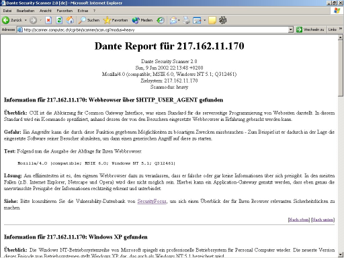Image resolution: width=344 pixels, height=258 pixels.
Task: Click the user agent code line text
Action: [97, 163]
